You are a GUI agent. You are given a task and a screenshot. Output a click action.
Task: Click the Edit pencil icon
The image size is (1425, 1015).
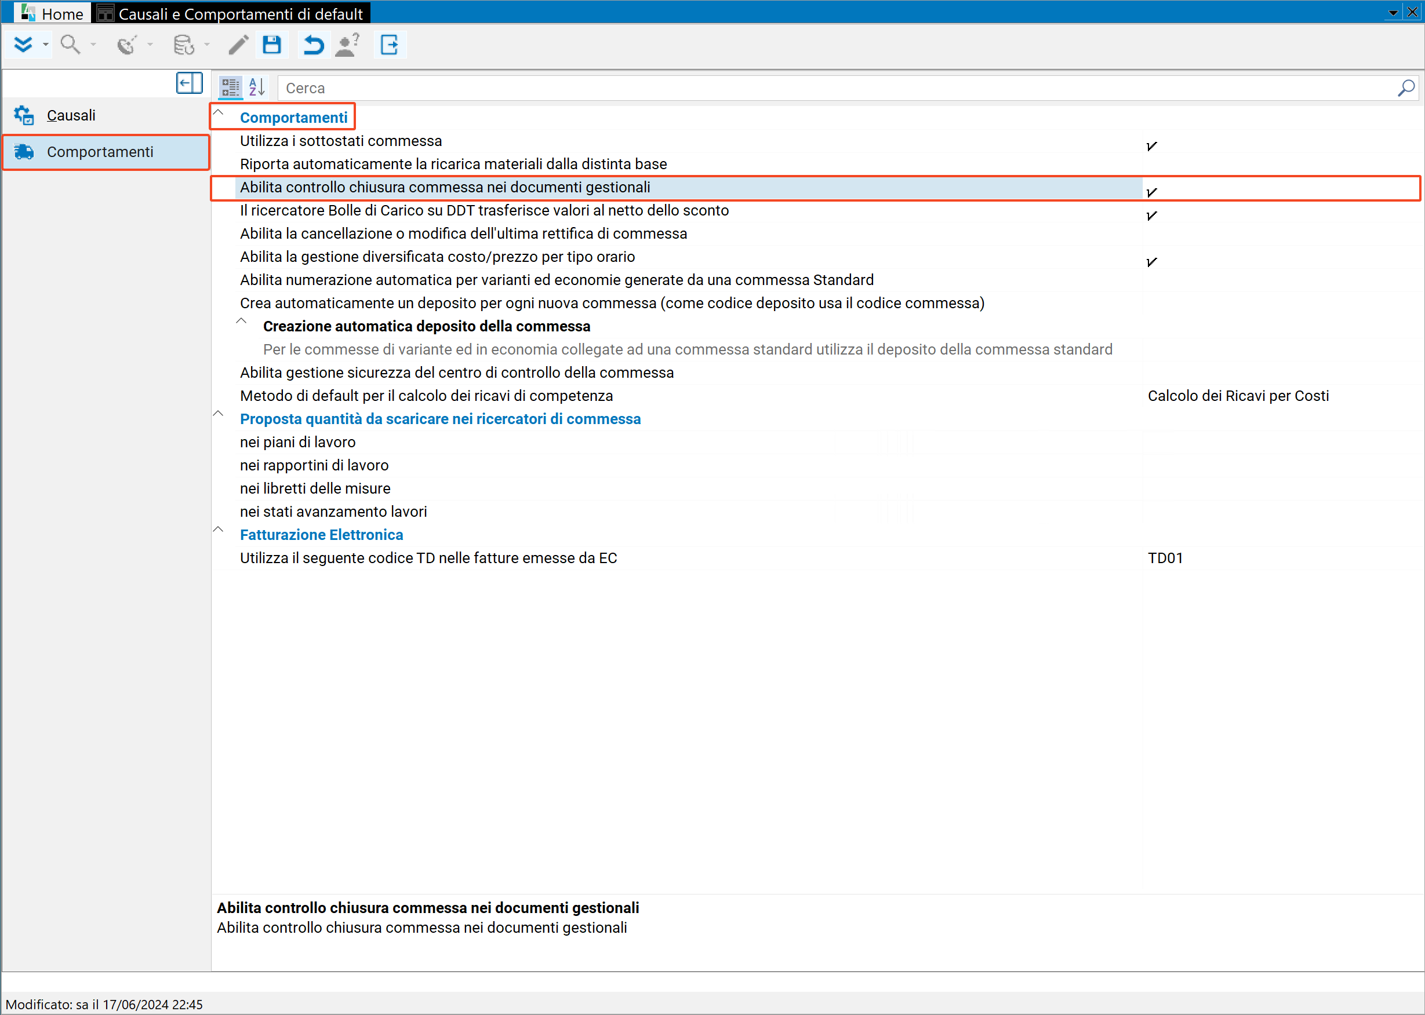coord(238,45)
